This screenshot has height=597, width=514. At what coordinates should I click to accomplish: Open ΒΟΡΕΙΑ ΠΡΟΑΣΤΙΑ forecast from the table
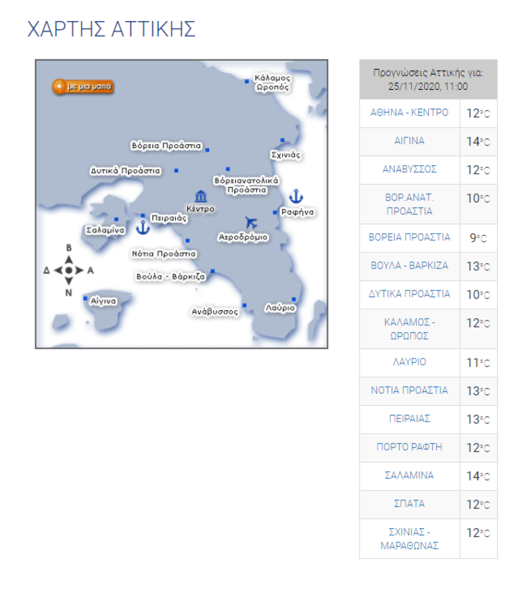click(x=409, y=238)
